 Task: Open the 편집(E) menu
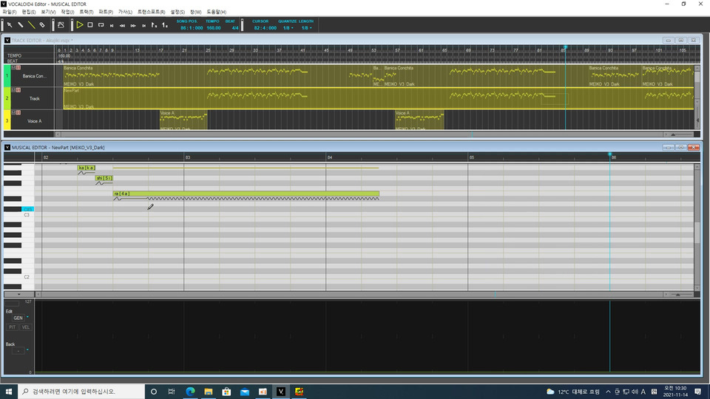tap(29, 13)
